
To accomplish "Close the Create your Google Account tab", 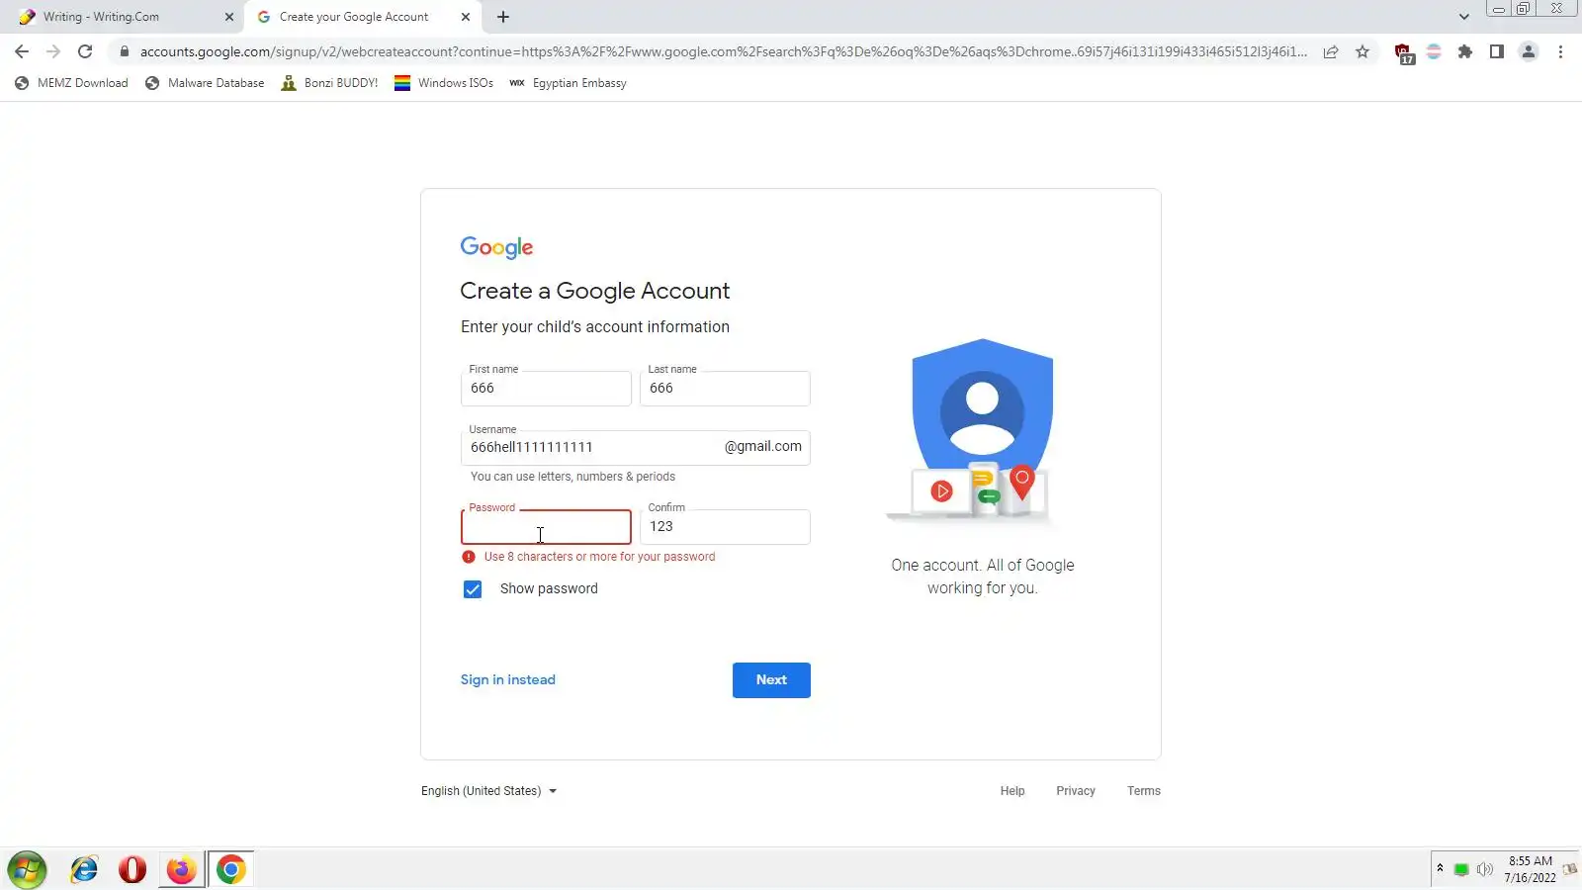I will [466, 17].
